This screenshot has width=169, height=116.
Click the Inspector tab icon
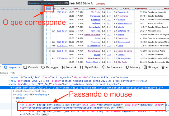point(6,67)
